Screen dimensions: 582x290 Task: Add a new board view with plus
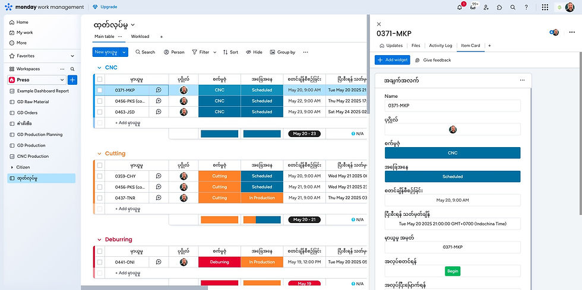coord(161,37)
